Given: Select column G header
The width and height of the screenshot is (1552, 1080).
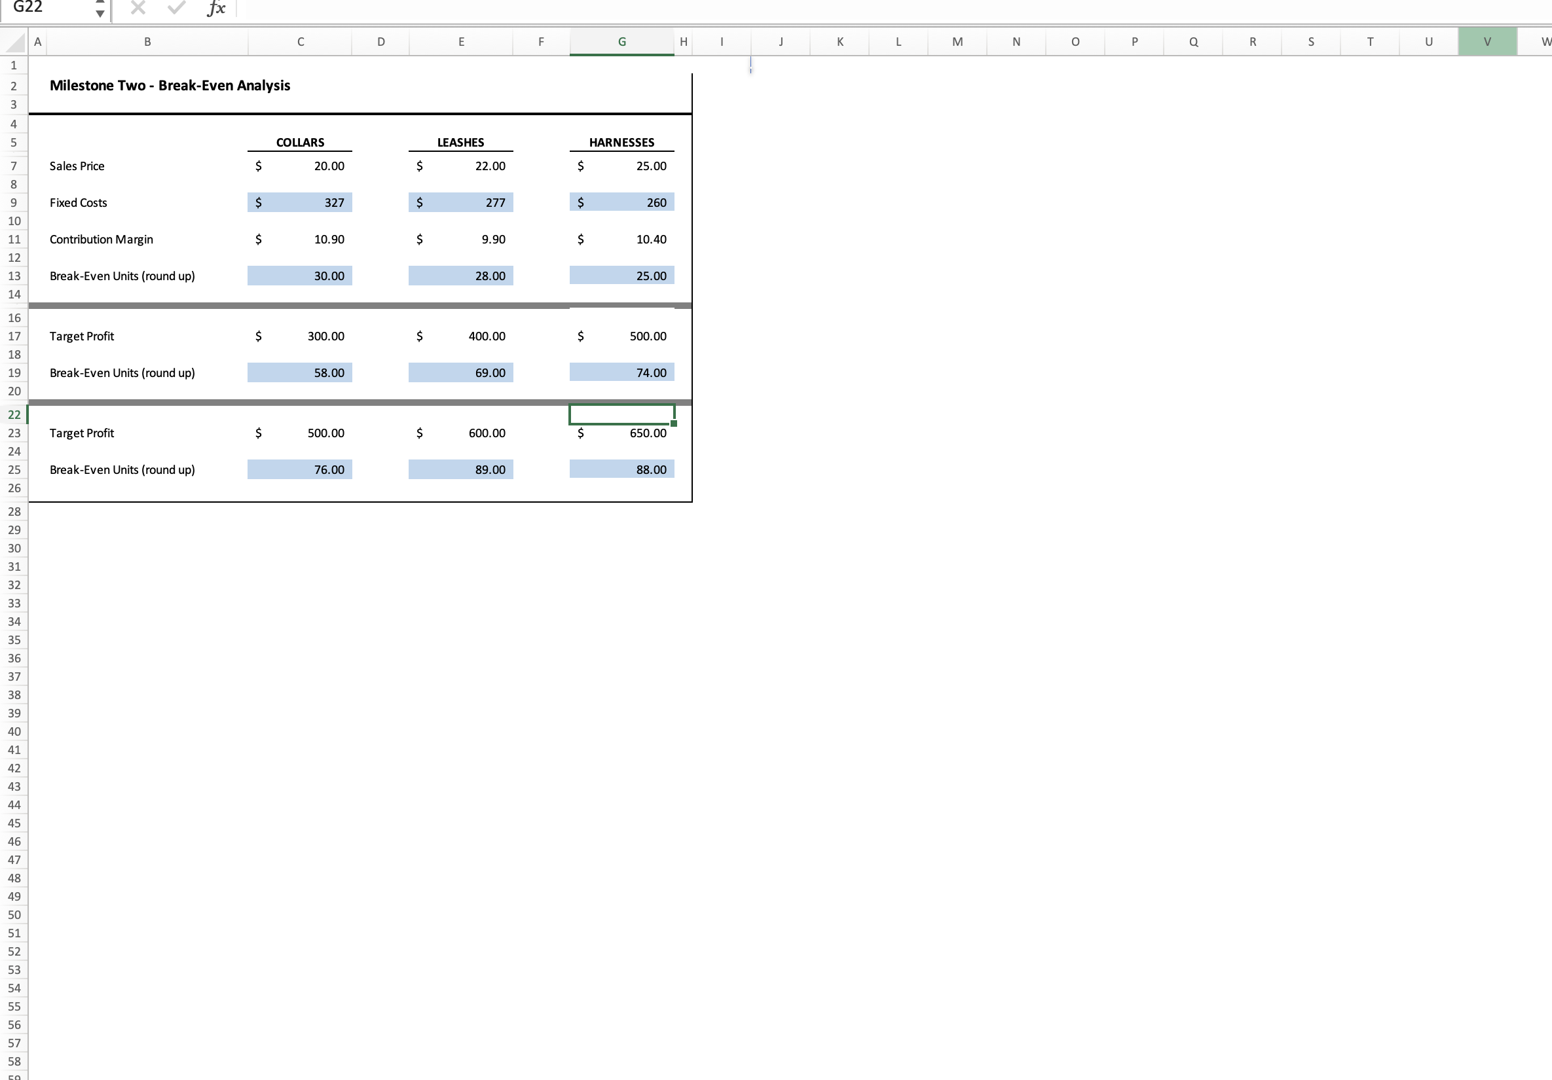Looking at the screenshot, I should click(621, 41).
